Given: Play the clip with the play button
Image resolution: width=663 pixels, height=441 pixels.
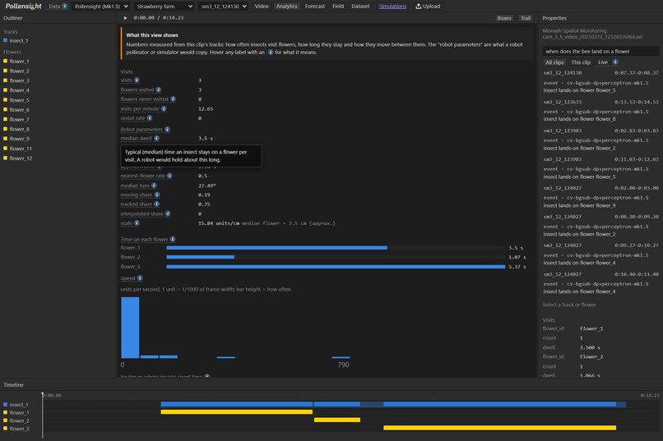Looking at the screenshot, I should [125, 18].
